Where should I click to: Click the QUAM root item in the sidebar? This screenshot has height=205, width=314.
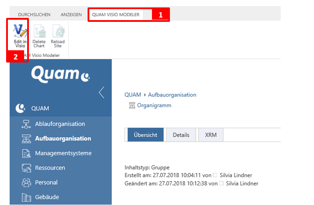click(40, 108)
